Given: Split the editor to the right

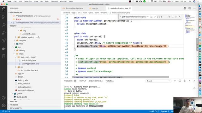Looking at the screenshot, I should pos(189,8).
